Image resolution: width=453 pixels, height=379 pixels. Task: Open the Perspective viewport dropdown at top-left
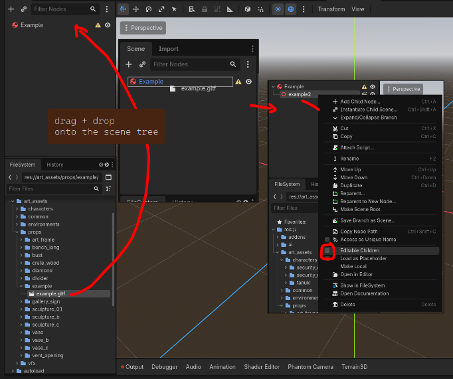point(143,28)
